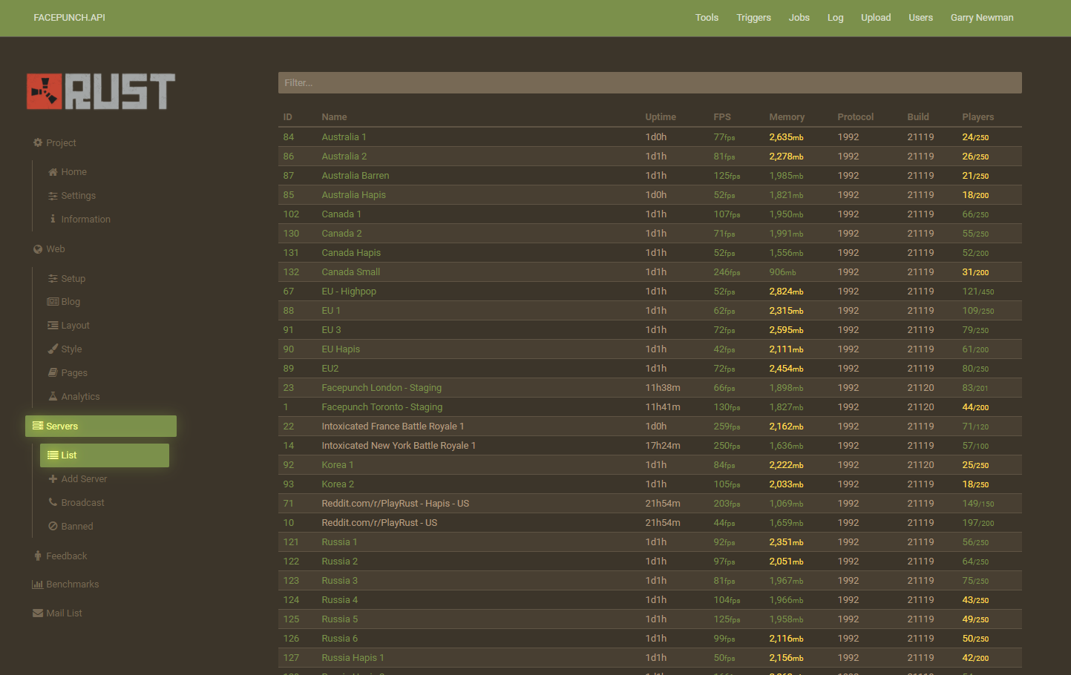Open the Information sidebar link
The height and width of the screenshot is (675, 1071).
point(85,220)
